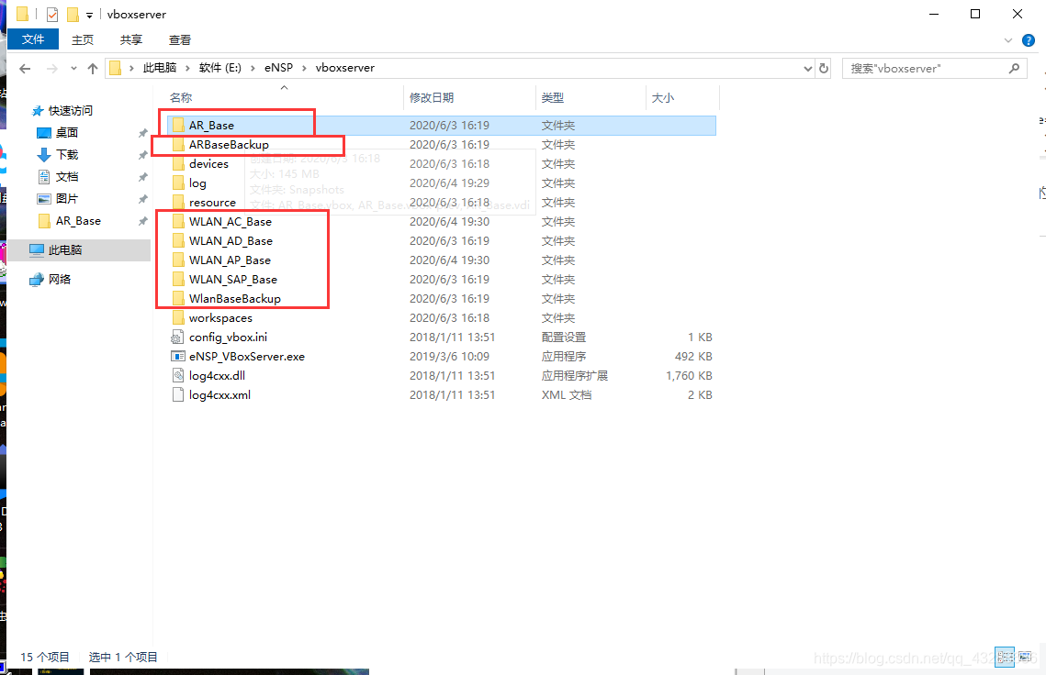Open 下载 in the navigation pane

67,155
